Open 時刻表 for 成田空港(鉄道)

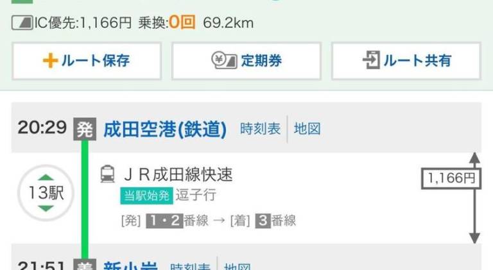(x=260, y=129)
